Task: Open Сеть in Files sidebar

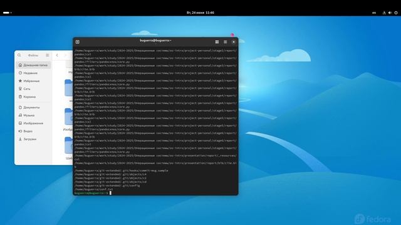Action: [33, 89]
